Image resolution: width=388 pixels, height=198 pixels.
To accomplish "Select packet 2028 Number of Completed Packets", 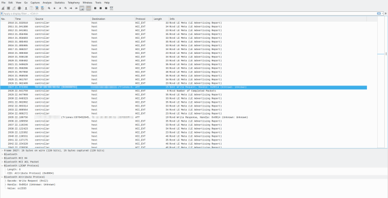I will (x=184, y=91).
